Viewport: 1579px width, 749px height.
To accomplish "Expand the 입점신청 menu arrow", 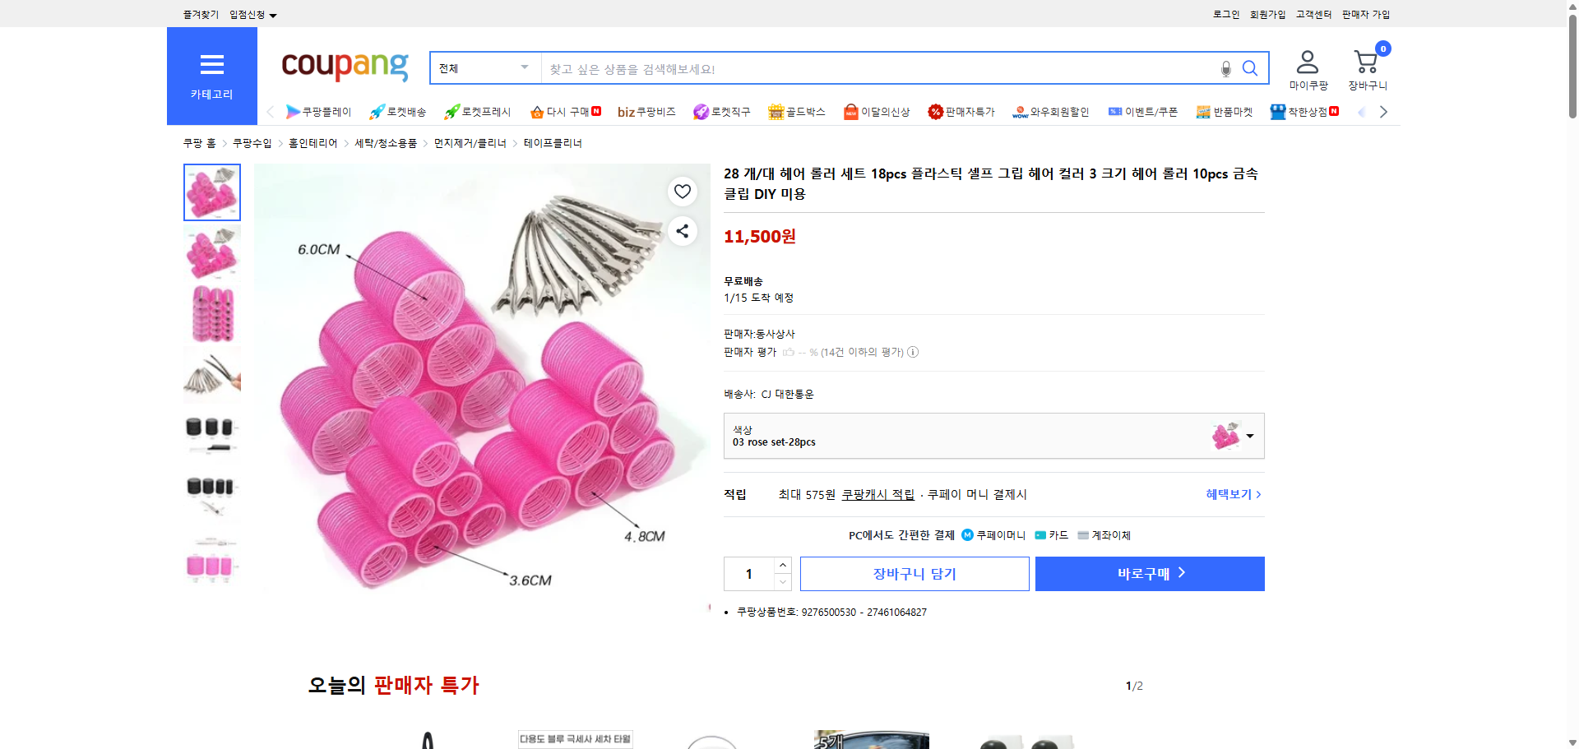I will (274, 14).
